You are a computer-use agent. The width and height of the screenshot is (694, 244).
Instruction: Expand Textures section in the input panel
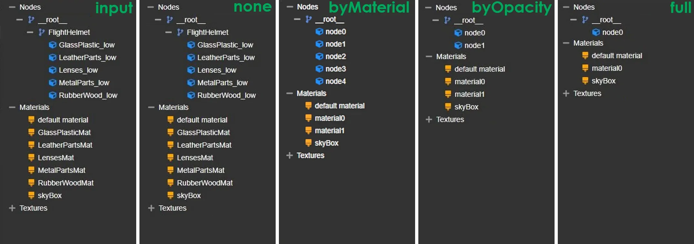tap(12, 208)
